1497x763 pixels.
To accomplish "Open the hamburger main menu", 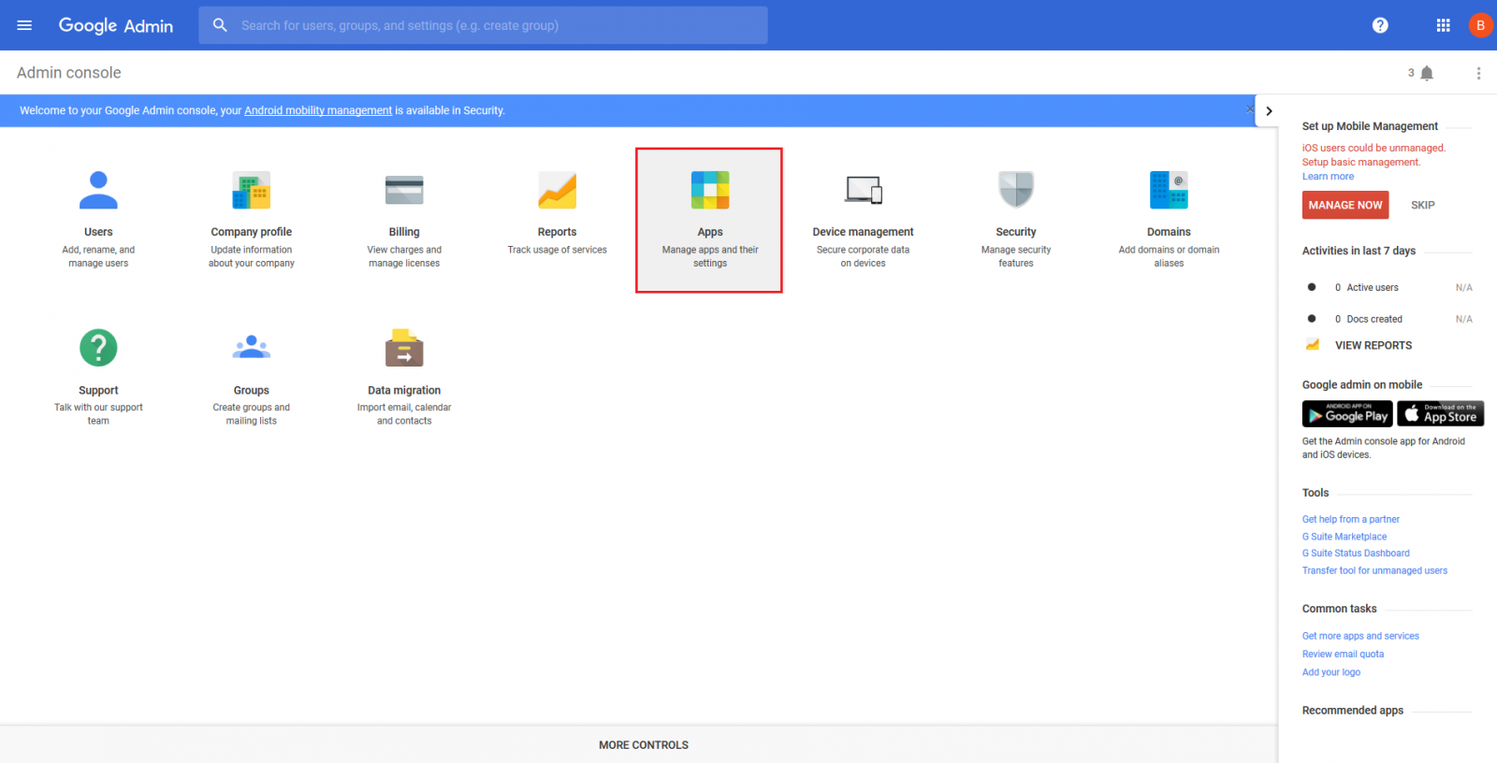I will point(24,25).
